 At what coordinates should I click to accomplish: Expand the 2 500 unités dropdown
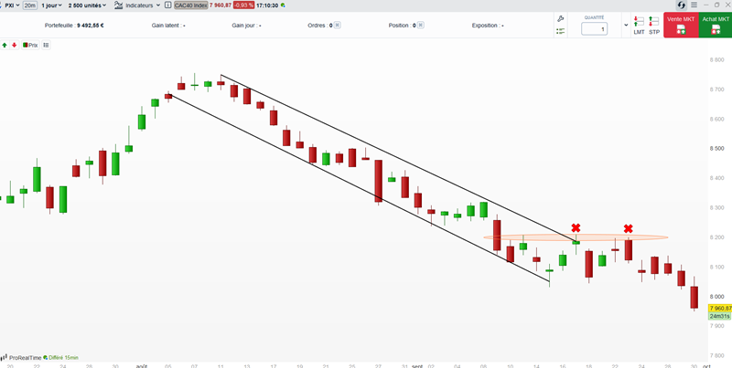[87, 5]
